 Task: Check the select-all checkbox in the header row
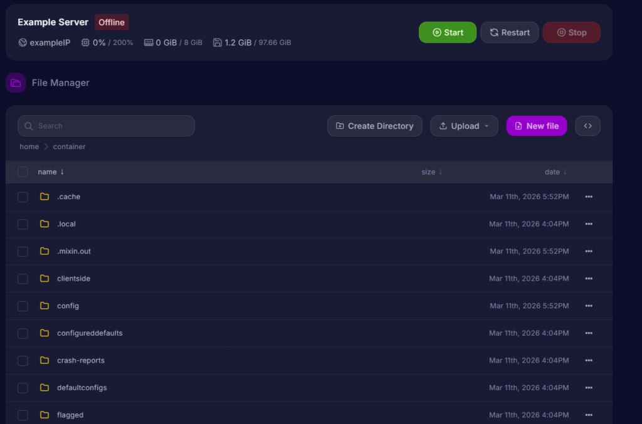point(23,171)
